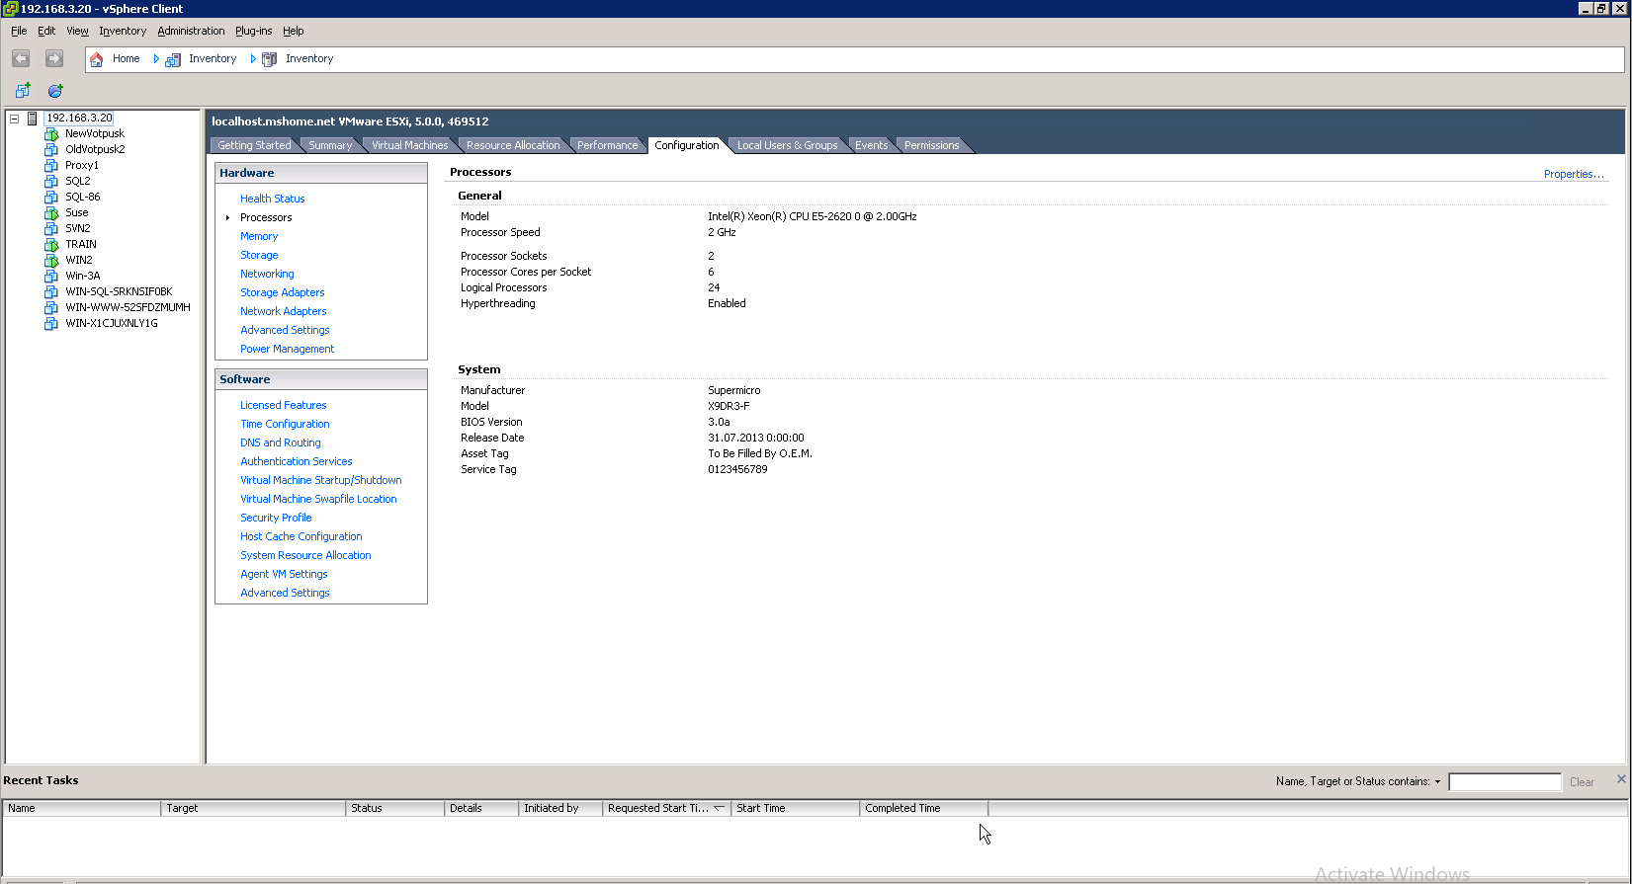The height and width of the screenshot is (884, 1632).
Task: Switch to the Events tab
Action: [871, 145]
